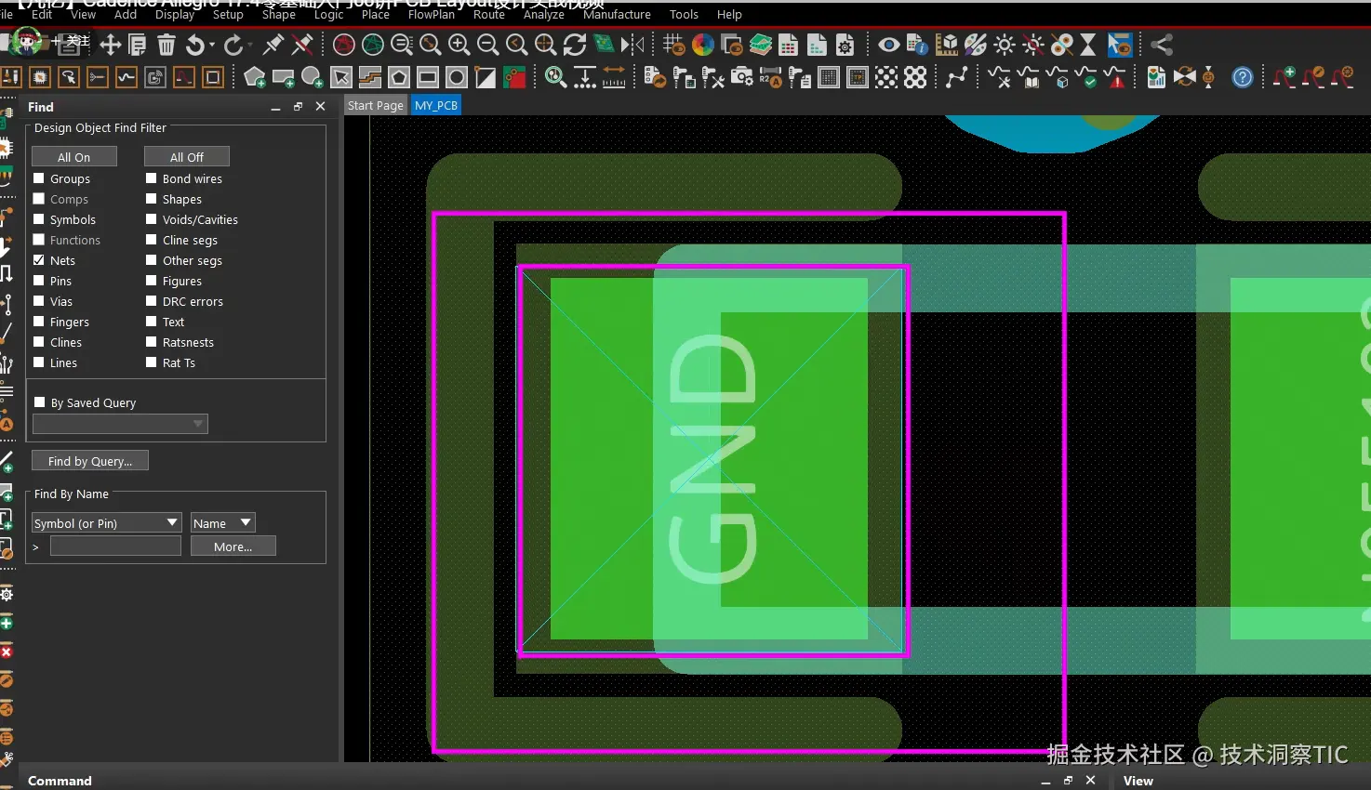Image resolution: width=1371 pixels, height=790 pixels.
Task: Click the Unrats All red circle icon
Action: 344,45
